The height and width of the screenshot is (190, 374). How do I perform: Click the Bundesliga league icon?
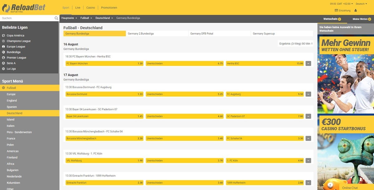coord(3,52)
